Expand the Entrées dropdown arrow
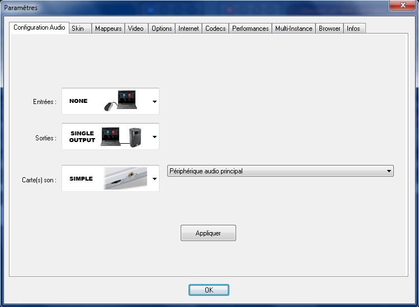Image resolution: width=419 pixels, height=307 pixels. [x=154, y=102]
